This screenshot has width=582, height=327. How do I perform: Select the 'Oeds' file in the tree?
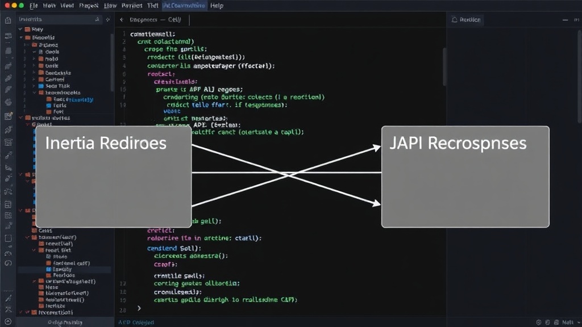click(x=49, y=52)
